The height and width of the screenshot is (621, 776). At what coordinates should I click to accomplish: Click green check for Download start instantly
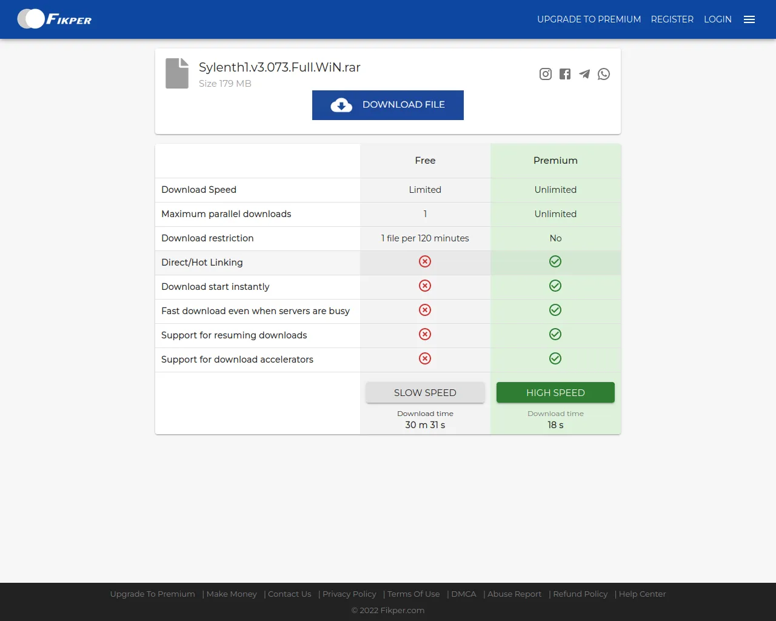(x=555, y=286)
